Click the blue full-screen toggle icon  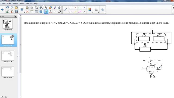click(x=41, y=11)
